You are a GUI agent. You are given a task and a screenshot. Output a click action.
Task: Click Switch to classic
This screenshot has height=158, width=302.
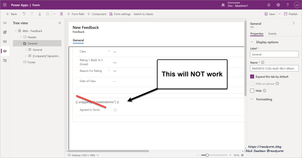pos(143,14)
